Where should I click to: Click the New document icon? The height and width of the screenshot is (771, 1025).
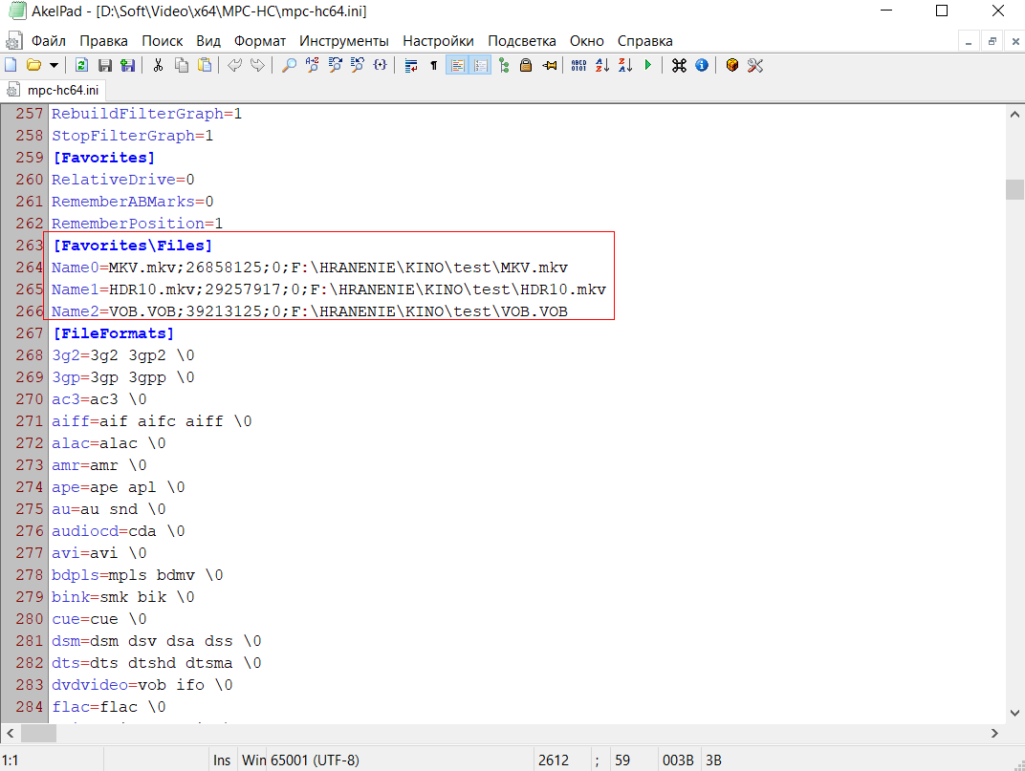point(11,65)
